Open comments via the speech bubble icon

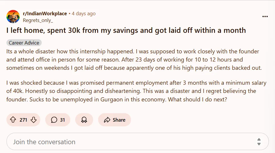54,120
